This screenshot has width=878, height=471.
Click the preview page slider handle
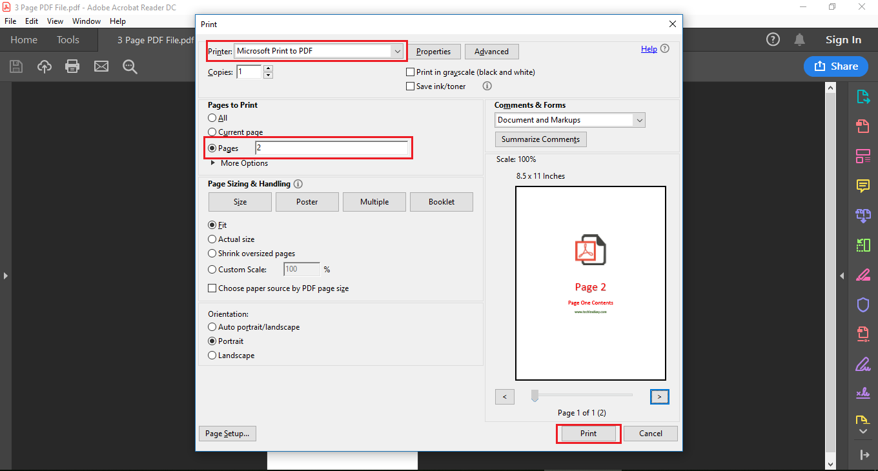(x=535, y=396)
